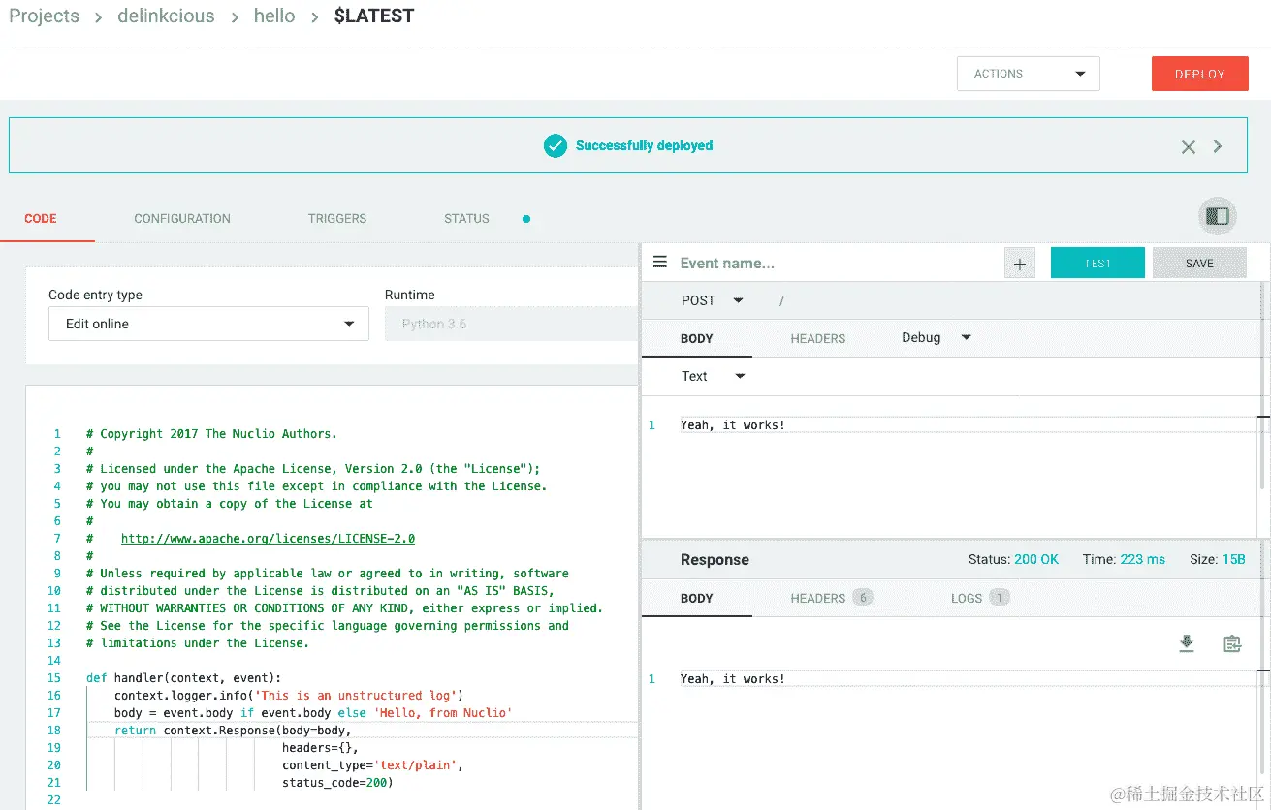The image size is (1271, 810).
Task: Click the Response body output line
Action: (x=733, y=679)
